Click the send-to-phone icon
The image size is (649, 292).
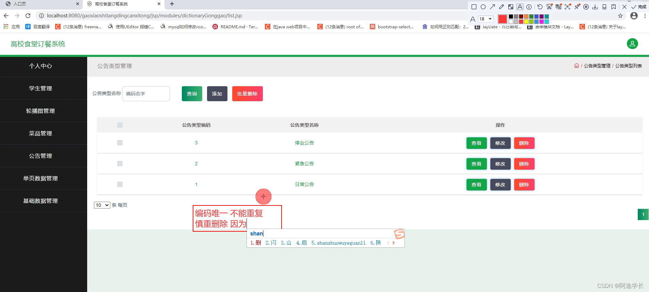coord(604,7)
